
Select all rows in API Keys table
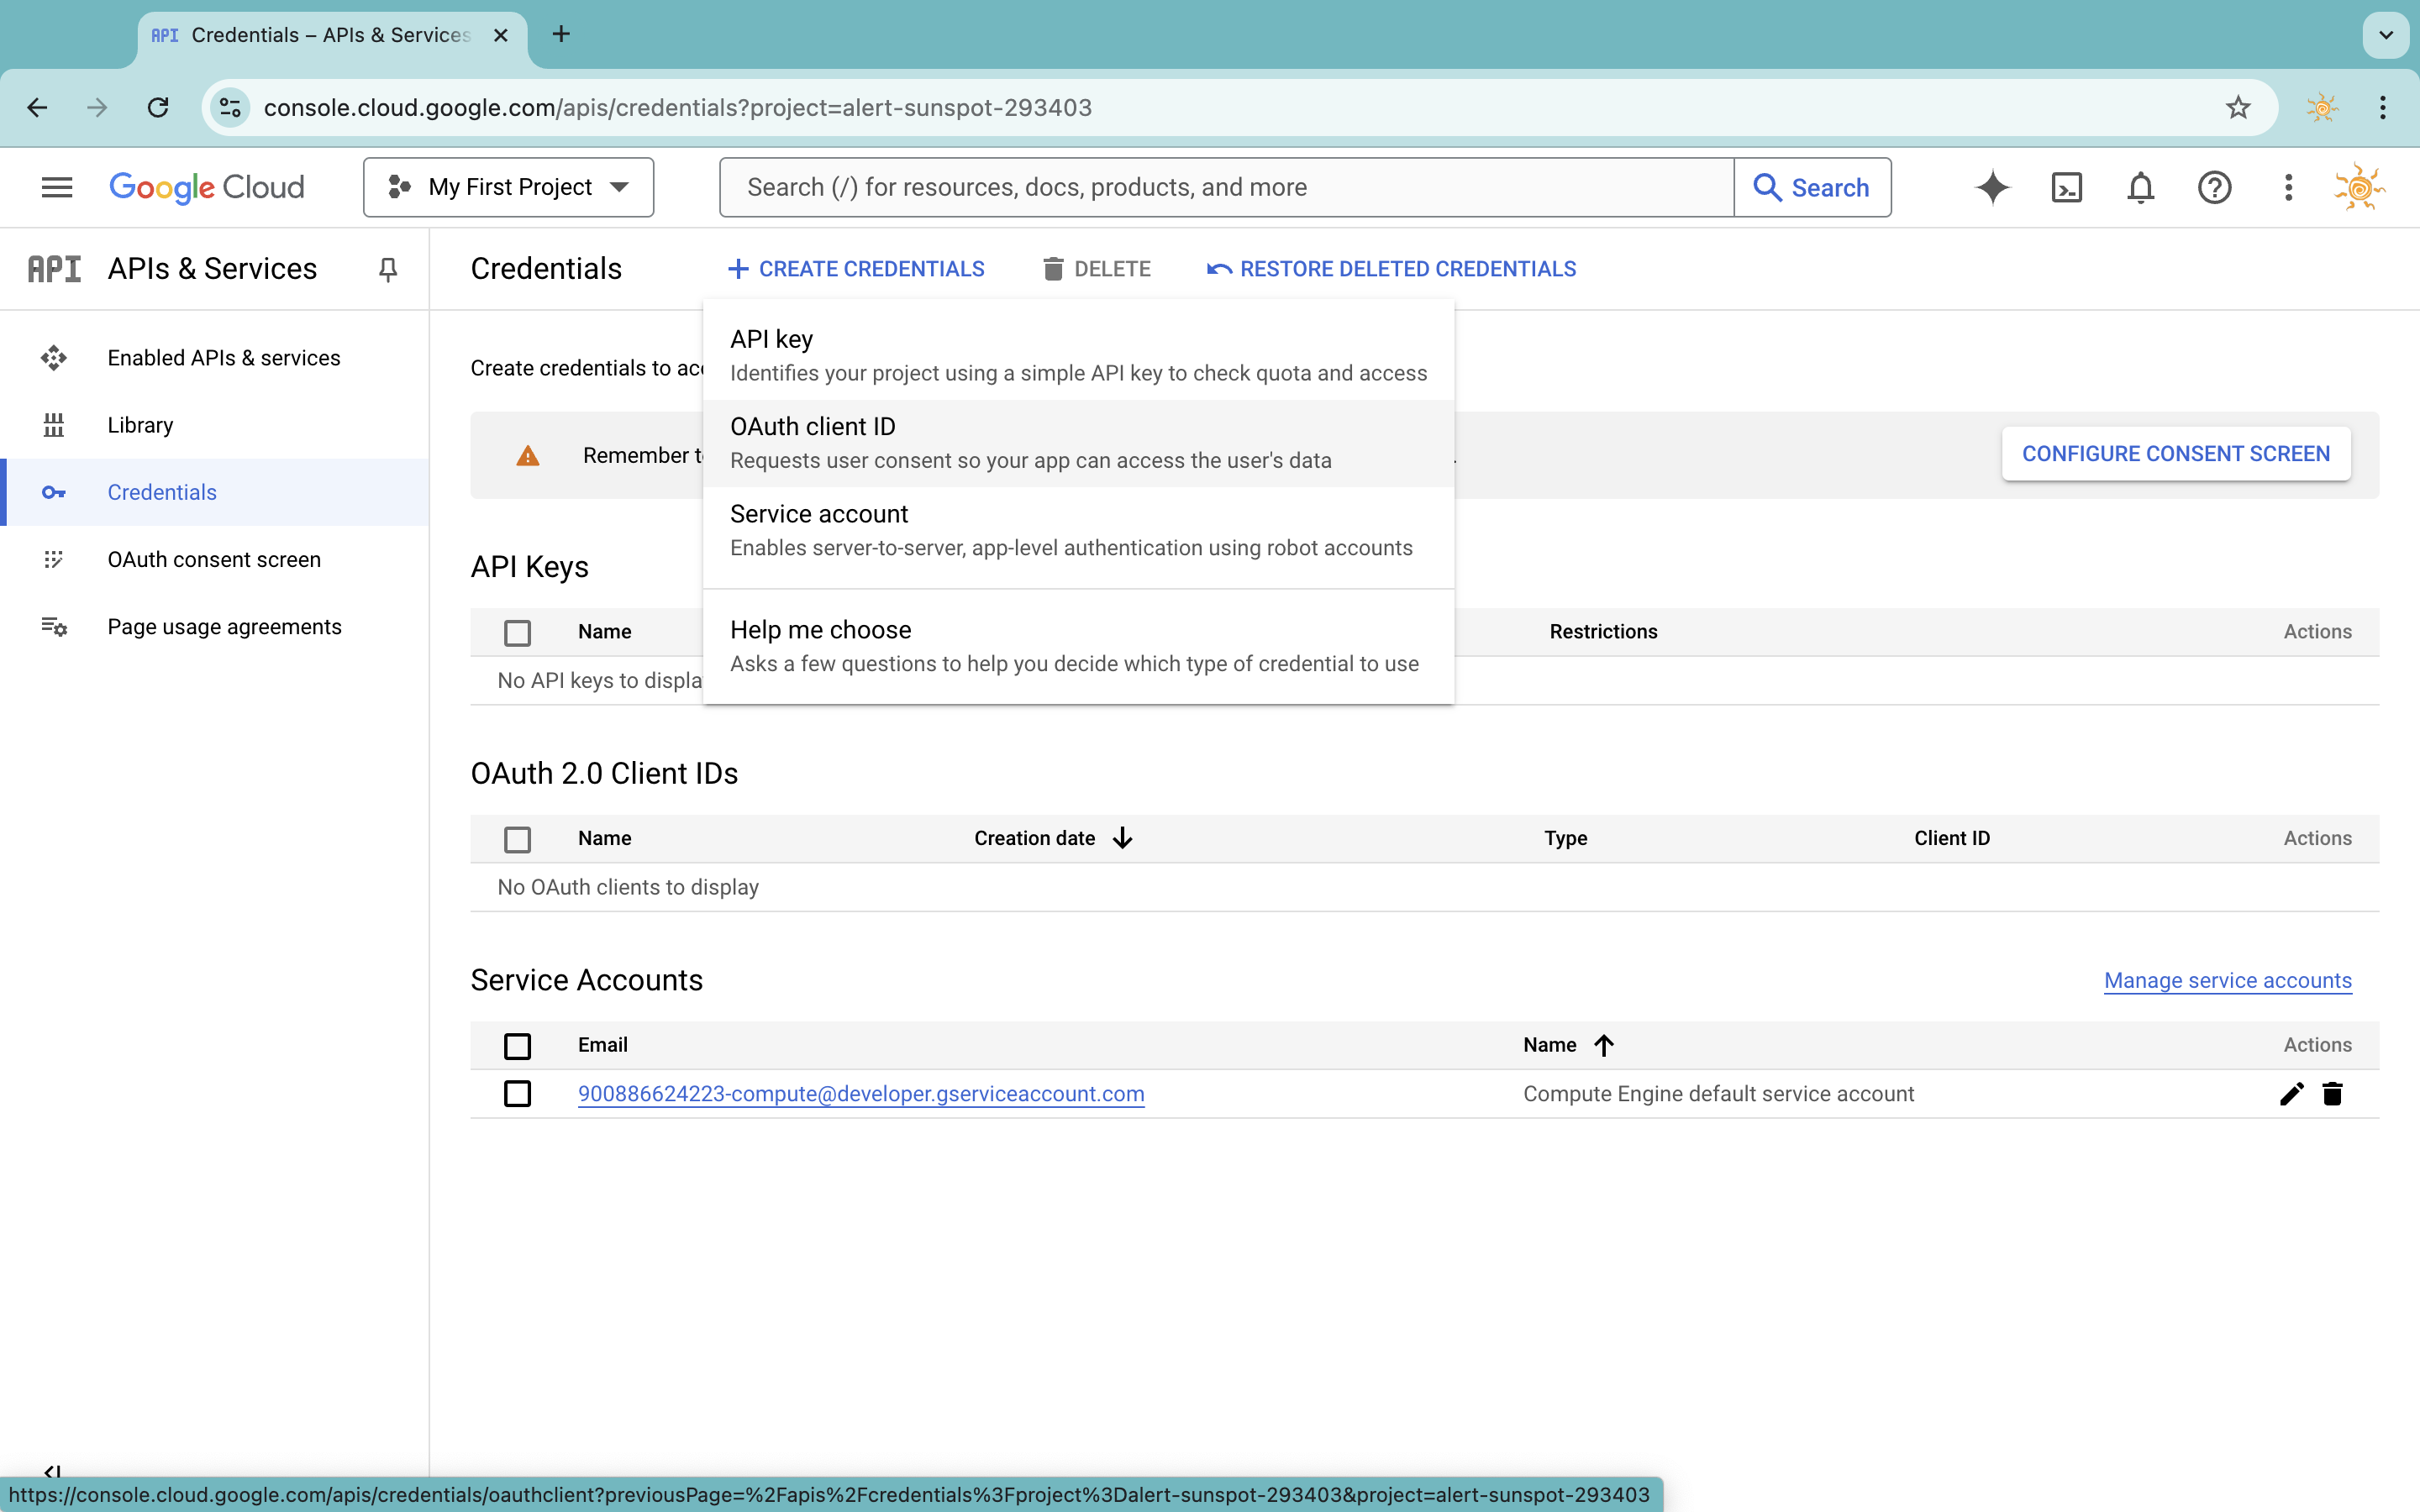pos(517,632)
